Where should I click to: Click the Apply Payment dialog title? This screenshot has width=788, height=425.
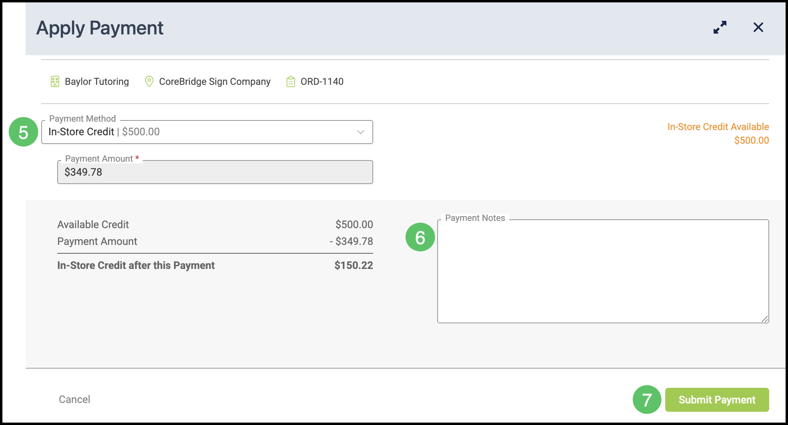pyautogui.click(x=100, y=28)
